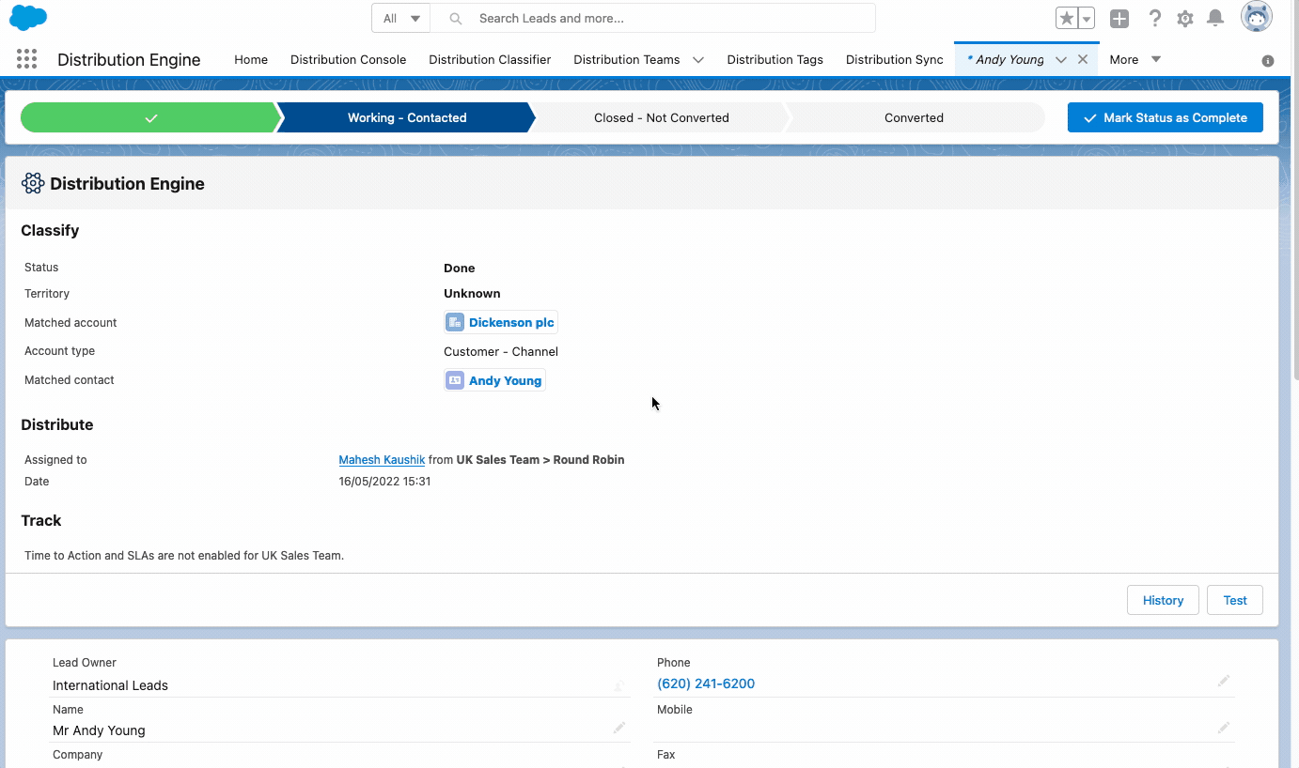Click the date '16/05/2022 15:31'
Viewport: 1299px width, 768px height.
(x=384, y=482)
